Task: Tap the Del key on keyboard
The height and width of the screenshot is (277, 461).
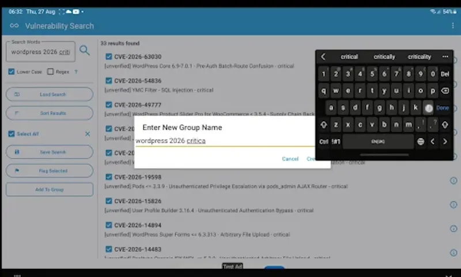Action: point(445,74)
